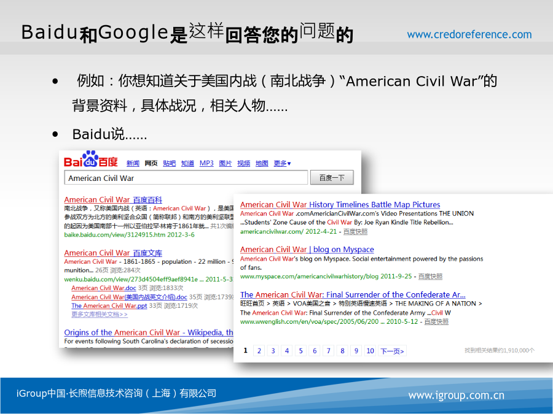
Task: Click the www.credoreference.com link
Action: click(469, 34)
